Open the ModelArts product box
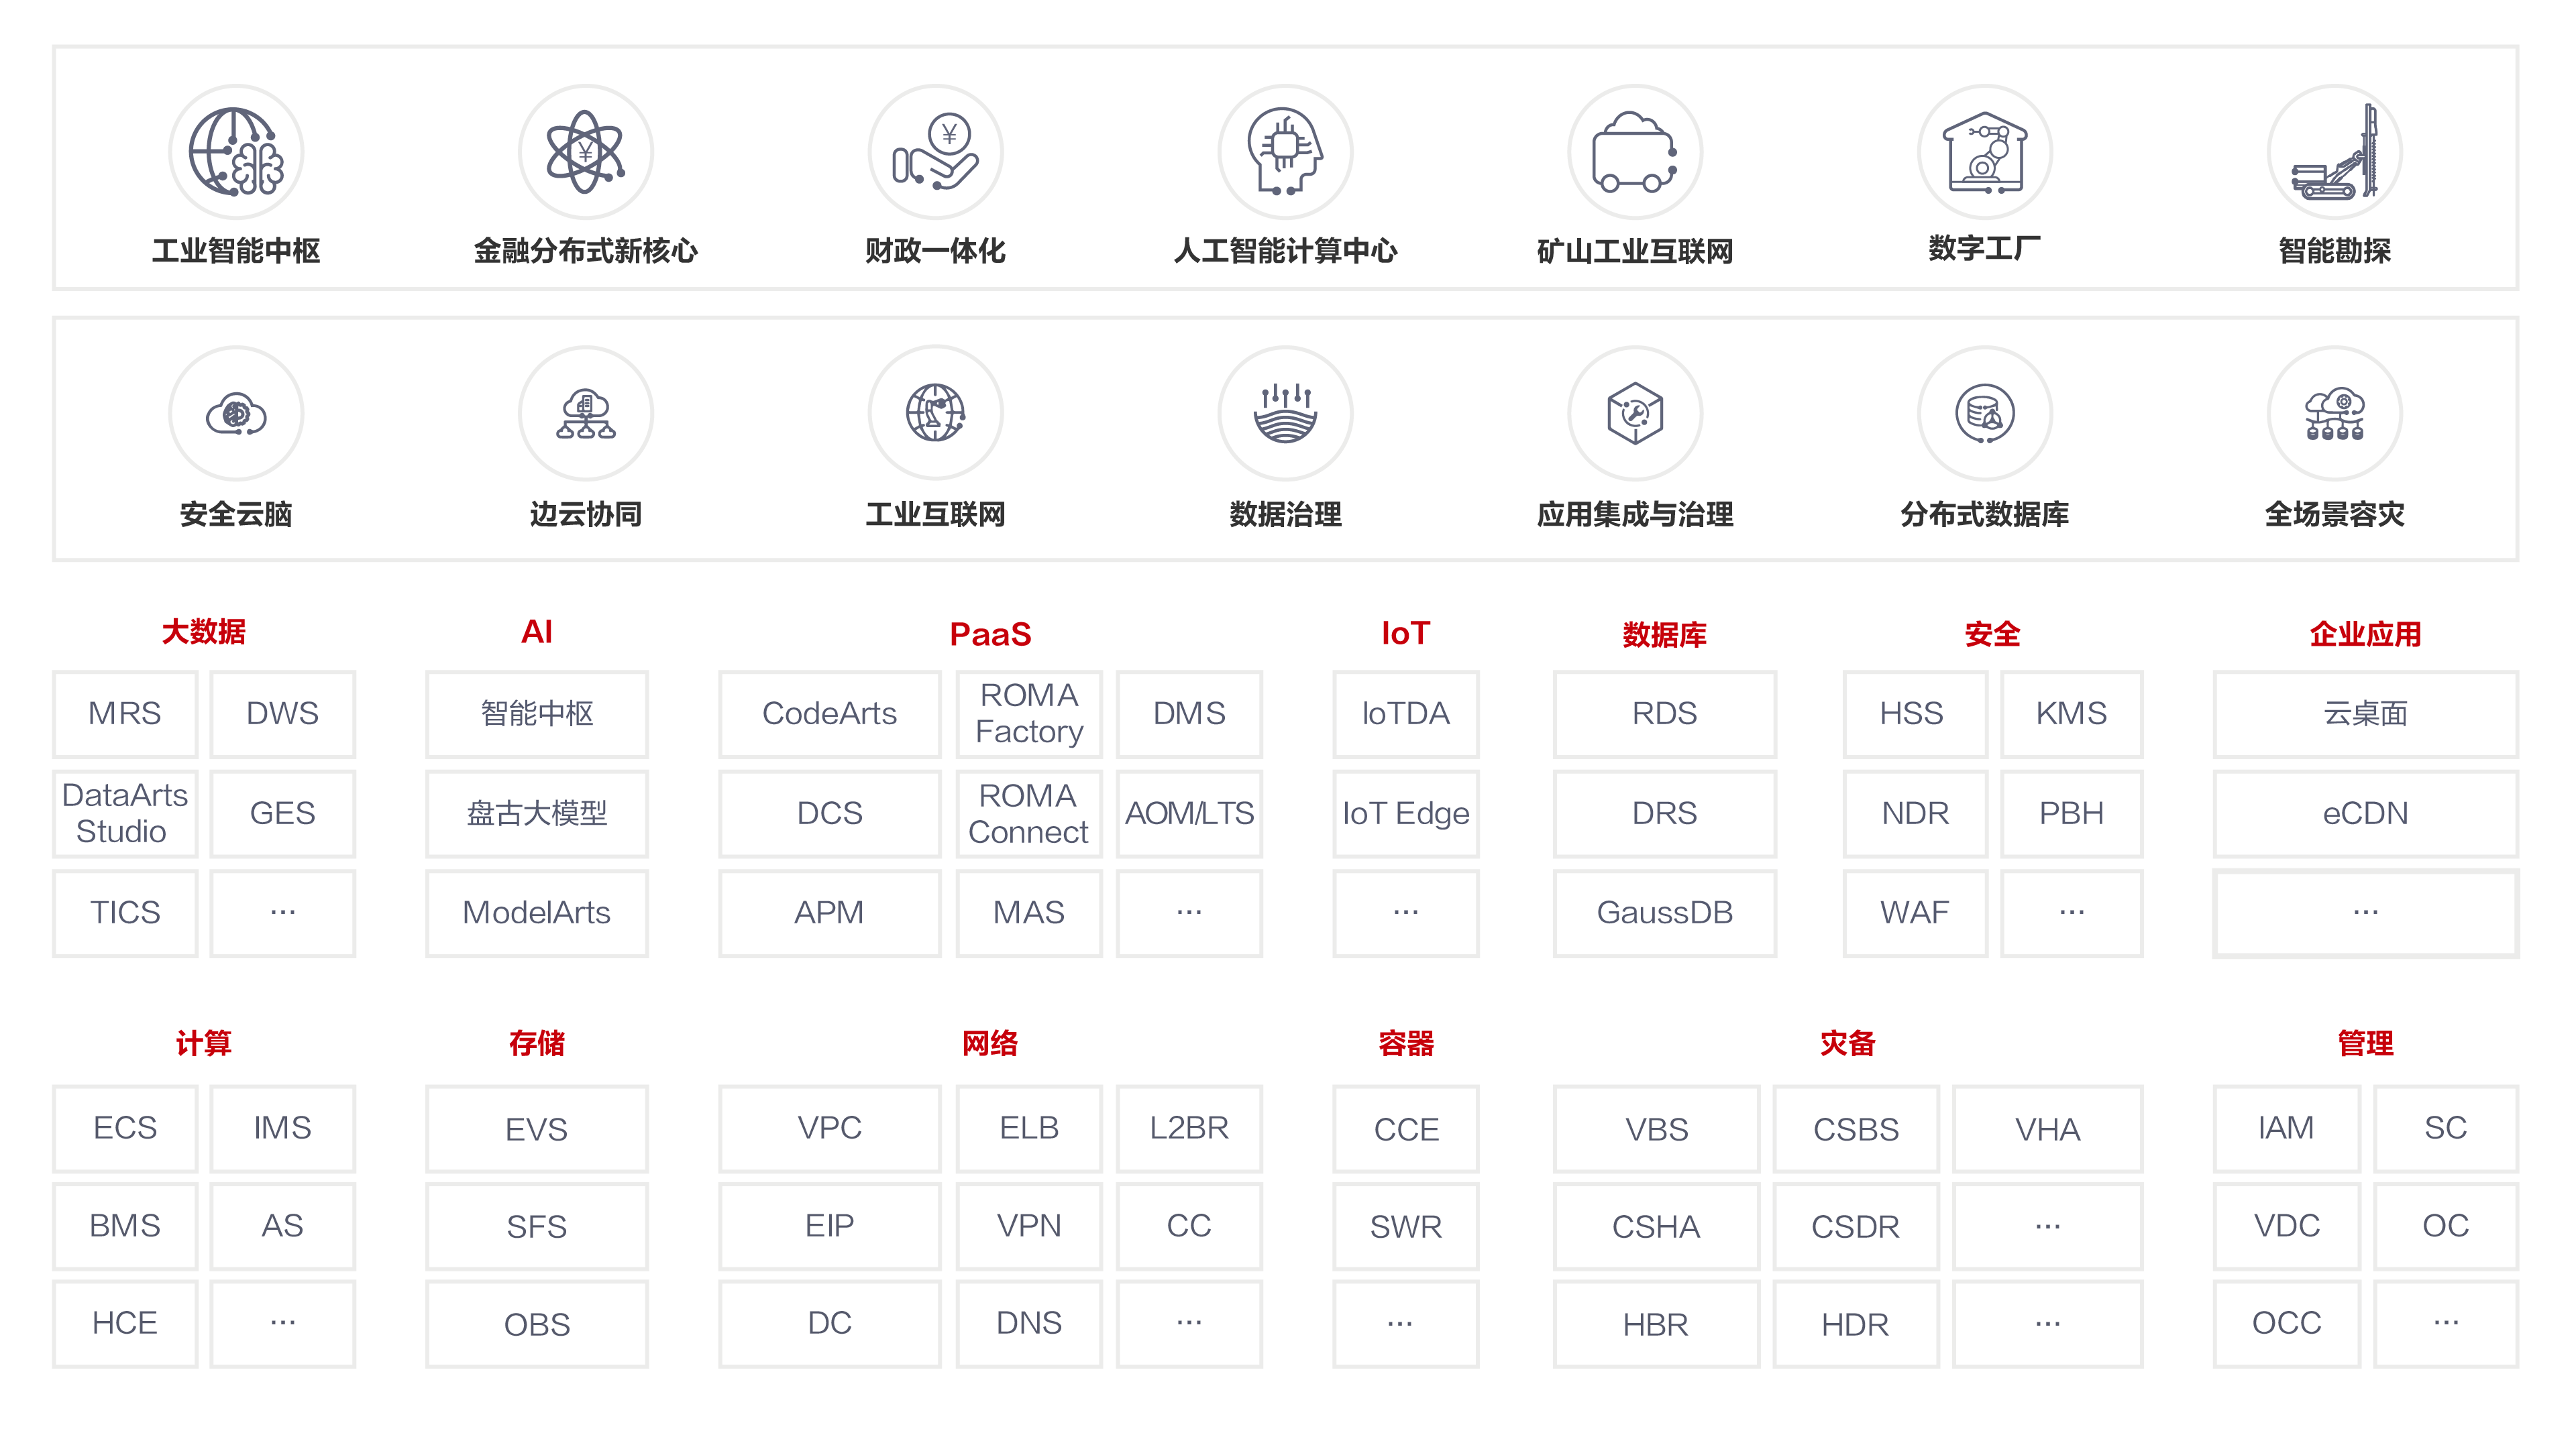The height and width of the screenshot is (1437, 2576). pyautogui.click(x=537, y=913)
